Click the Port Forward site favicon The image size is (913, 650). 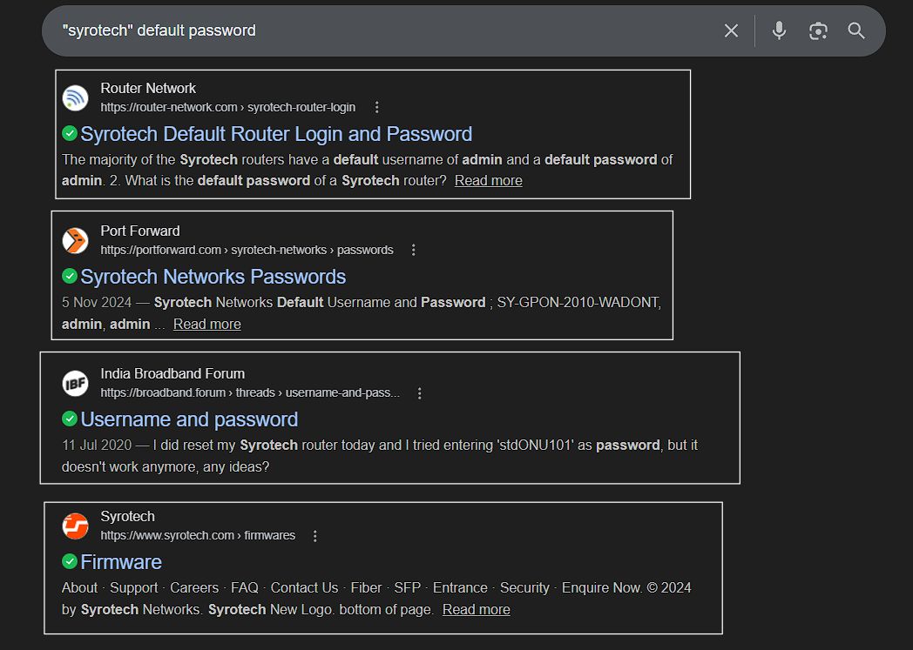pyautogui.click(x=75, y=240)
